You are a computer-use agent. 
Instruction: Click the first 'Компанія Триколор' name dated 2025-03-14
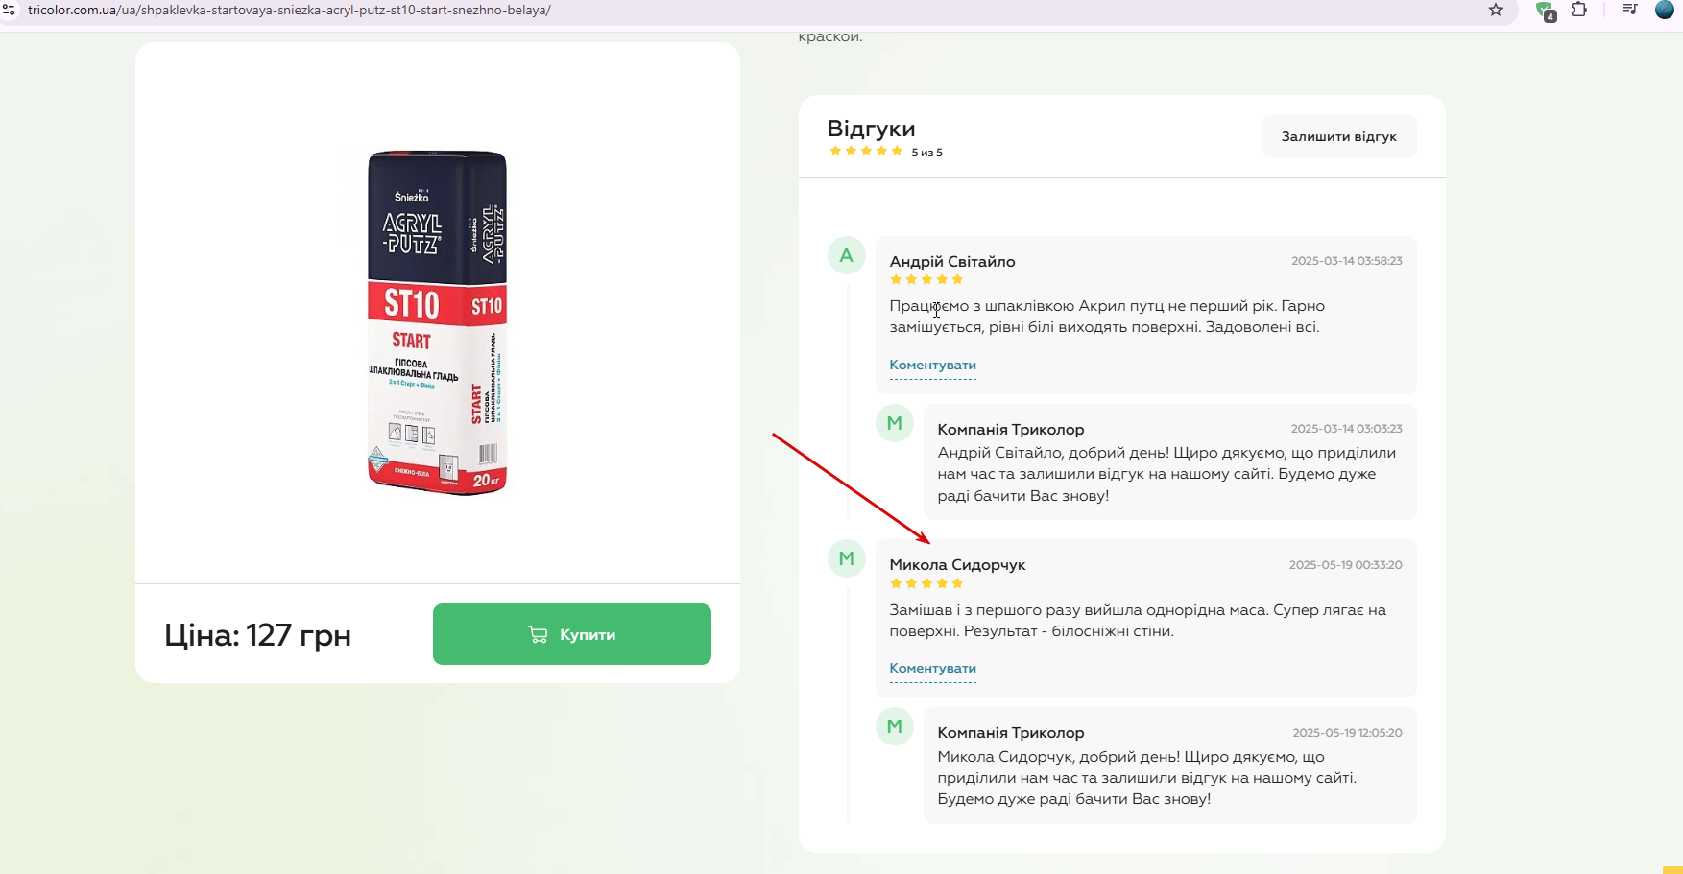coord(1011,429)
